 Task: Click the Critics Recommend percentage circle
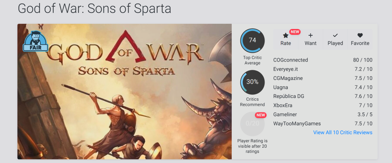252,82
